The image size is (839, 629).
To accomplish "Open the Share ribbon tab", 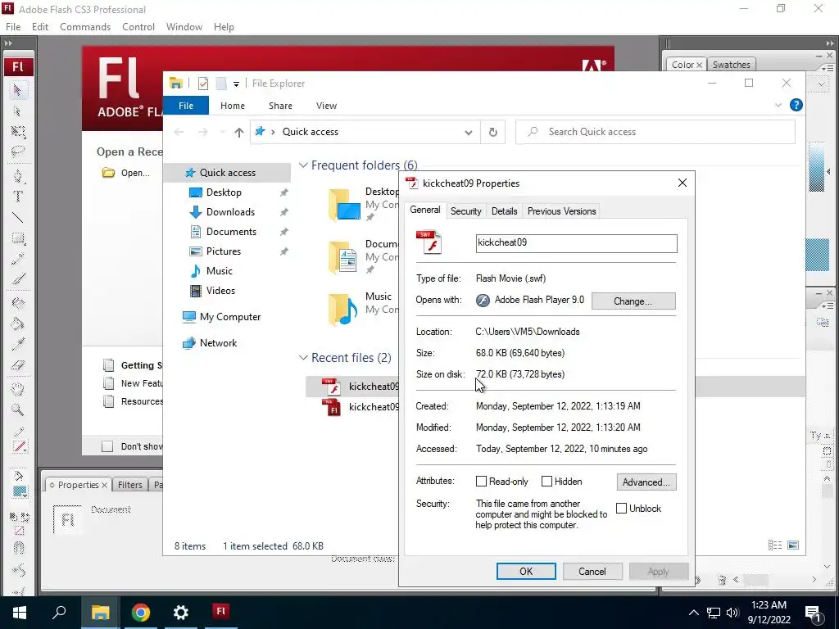I will 280,106.
